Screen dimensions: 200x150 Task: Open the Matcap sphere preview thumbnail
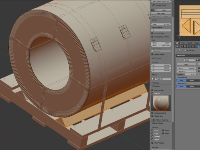pyautogui.click(x=161, y=103)
